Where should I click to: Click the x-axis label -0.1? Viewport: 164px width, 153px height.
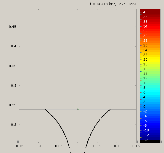[x=38, y=146]
